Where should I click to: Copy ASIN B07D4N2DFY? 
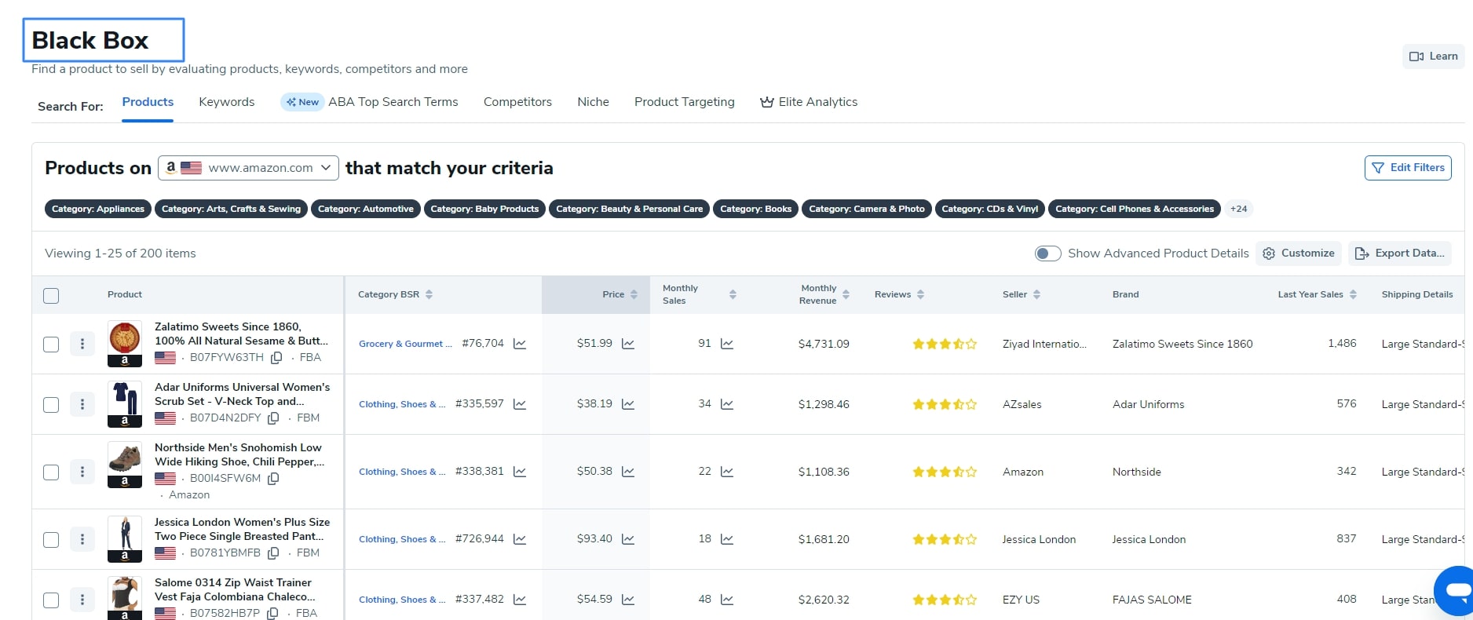tap(273, 418)
